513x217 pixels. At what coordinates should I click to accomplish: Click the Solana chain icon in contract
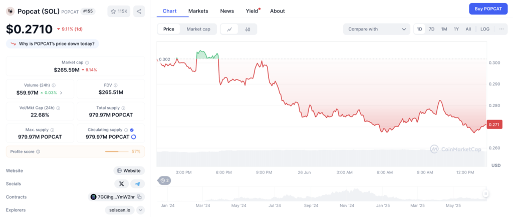[x=93, y=197]
